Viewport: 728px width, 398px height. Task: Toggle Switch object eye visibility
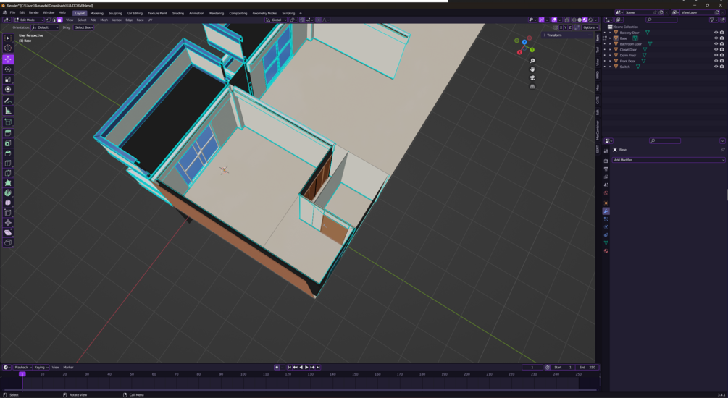716,67
